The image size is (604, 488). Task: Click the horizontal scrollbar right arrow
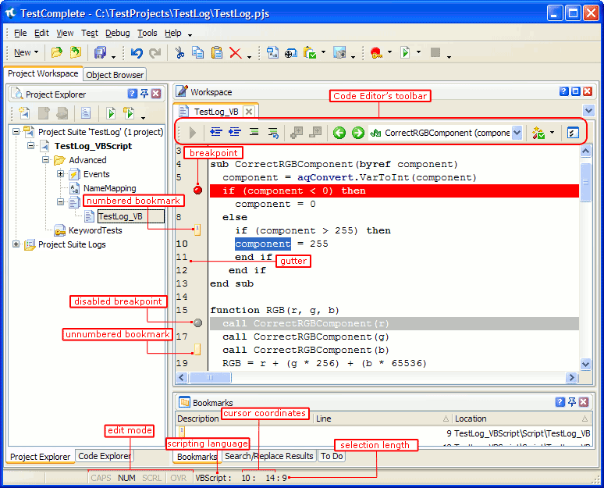point(571,377)
